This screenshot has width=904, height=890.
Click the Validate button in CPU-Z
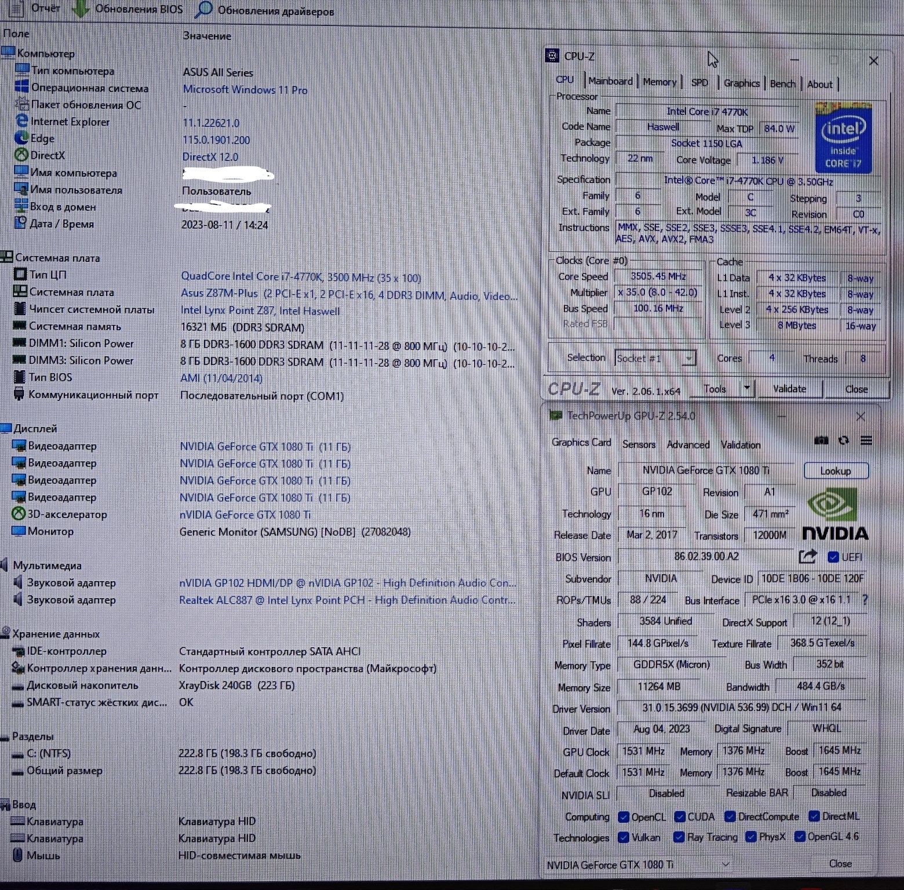pos(789,388)
